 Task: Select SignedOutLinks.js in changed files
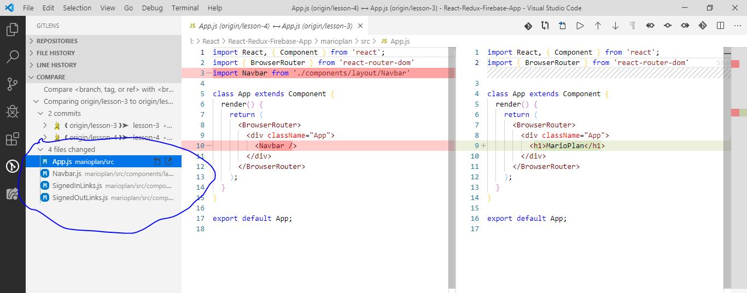click(x=104, y=197)
